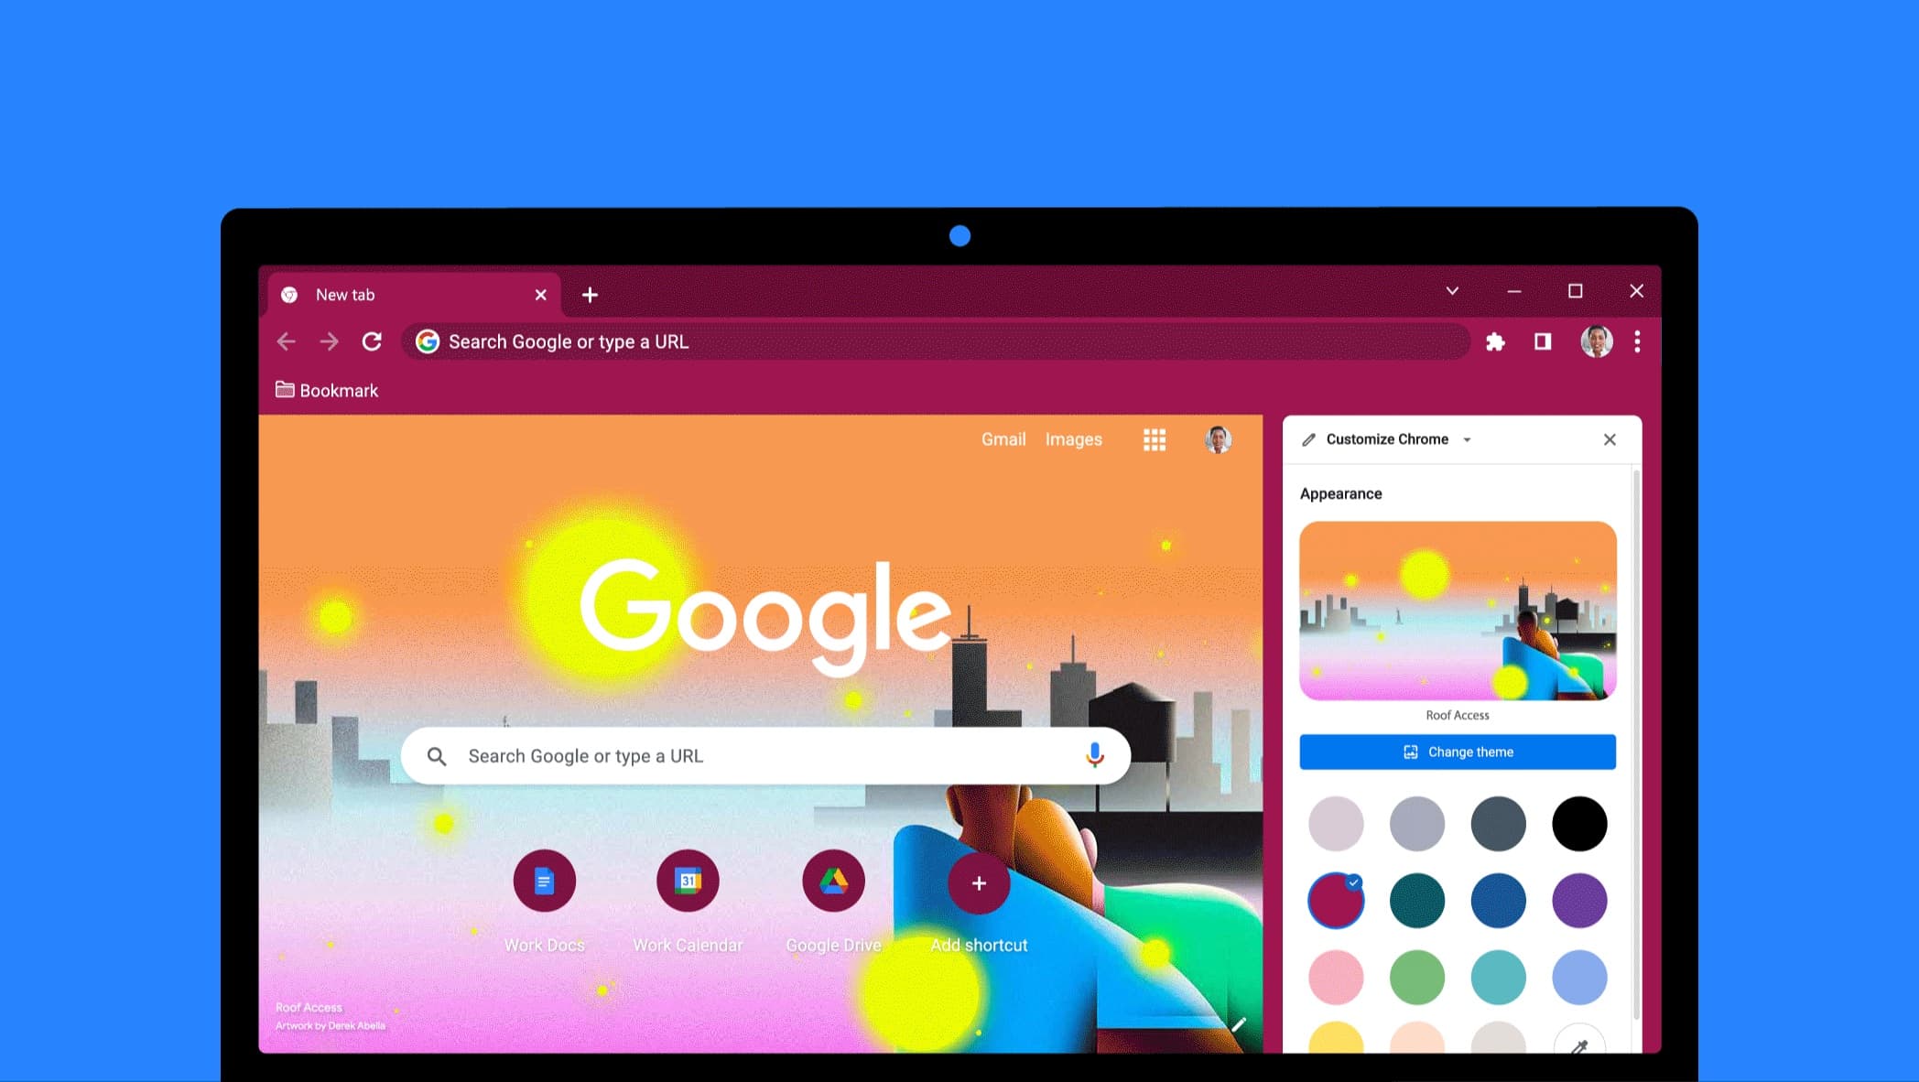Click the reload page icon
Screen dimensions: 1919x1082
pos(372,341)
